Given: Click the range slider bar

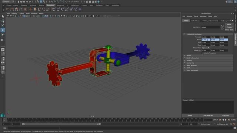Looking at the screenshot, I should coord(61,124).
